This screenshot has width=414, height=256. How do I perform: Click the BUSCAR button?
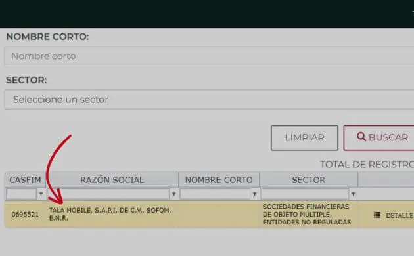(x=379, y=138)
